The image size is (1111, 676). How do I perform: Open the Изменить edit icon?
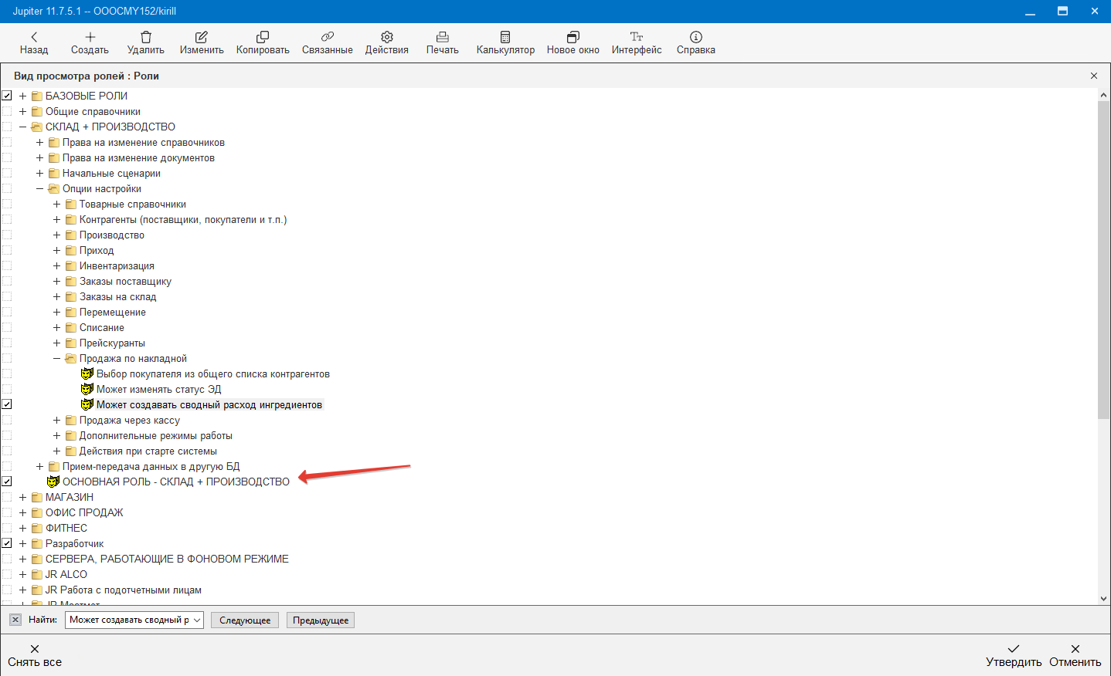pos(202,37)
